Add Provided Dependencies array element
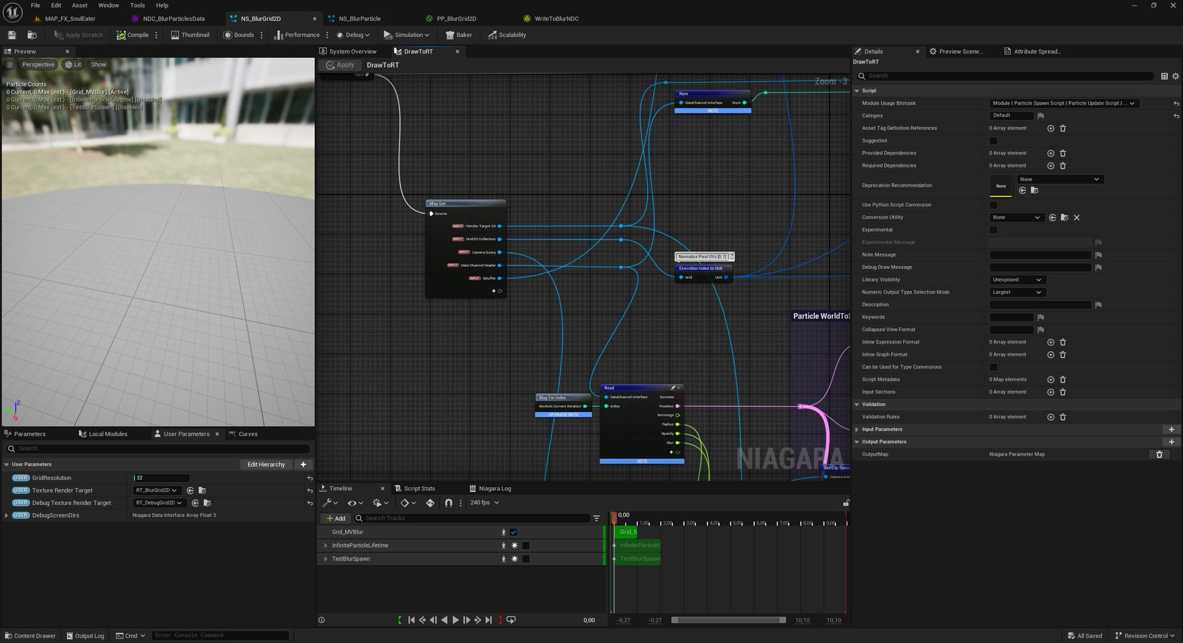The height and width of the screenshot is (643, 1183). coord(1051,153)
